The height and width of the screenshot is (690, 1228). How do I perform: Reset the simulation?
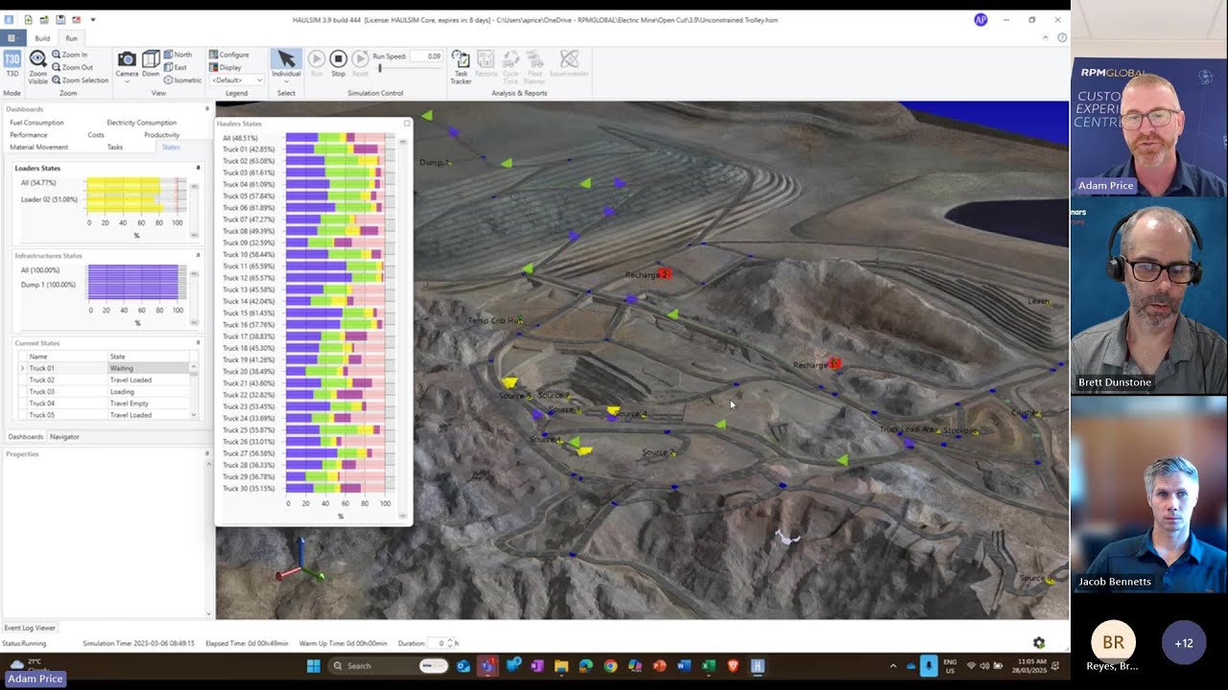pos(360,63)
